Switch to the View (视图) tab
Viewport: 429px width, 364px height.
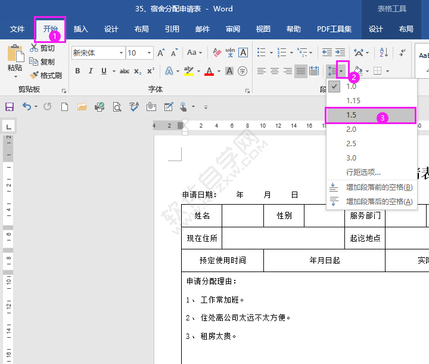[x=263, y=29]
